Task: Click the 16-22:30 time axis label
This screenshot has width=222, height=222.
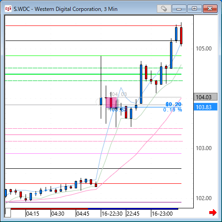Action: [x=112, y=214]
